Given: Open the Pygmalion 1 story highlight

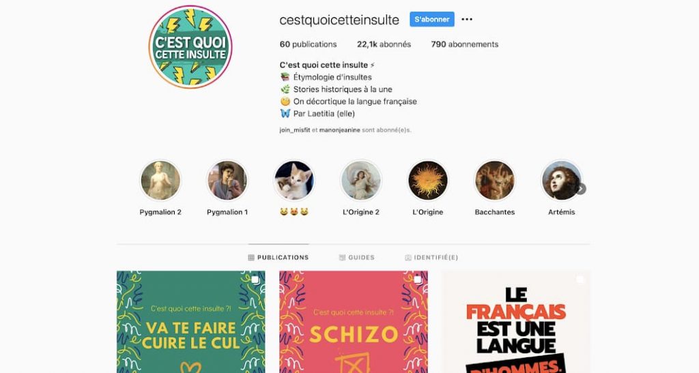Looking at the screenshot, I should (x=227, y=180).
